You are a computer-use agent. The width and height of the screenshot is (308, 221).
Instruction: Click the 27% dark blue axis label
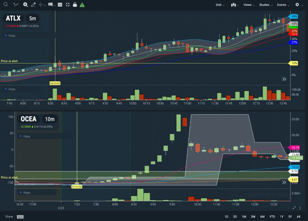(293, 42)
